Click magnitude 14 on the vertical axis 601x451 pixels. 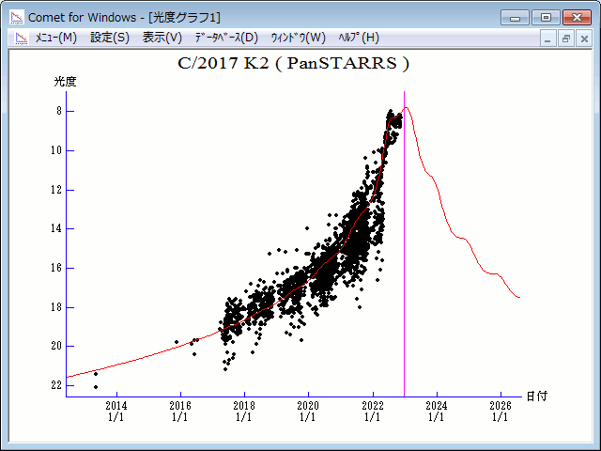[x=56, y=228]
